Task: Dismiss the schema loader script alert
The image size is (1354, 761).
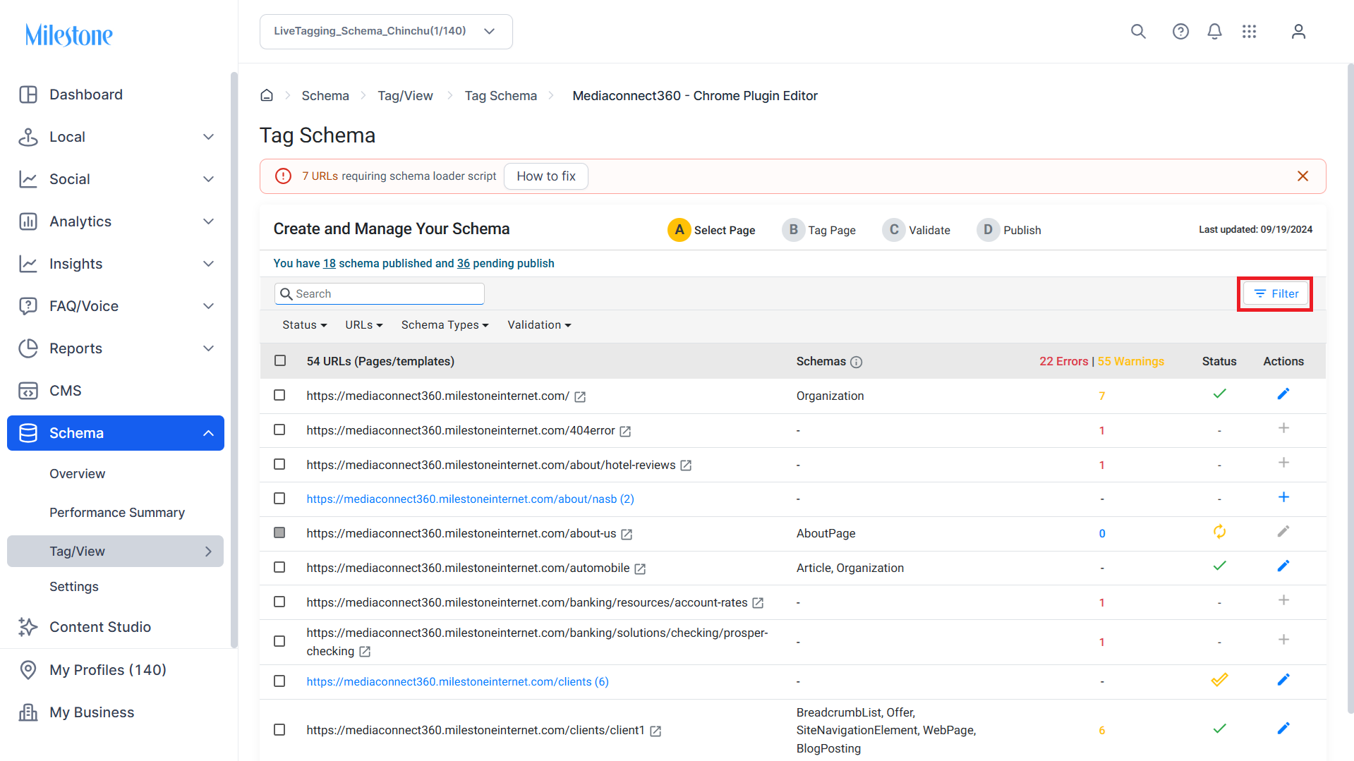Action: 1302,176
